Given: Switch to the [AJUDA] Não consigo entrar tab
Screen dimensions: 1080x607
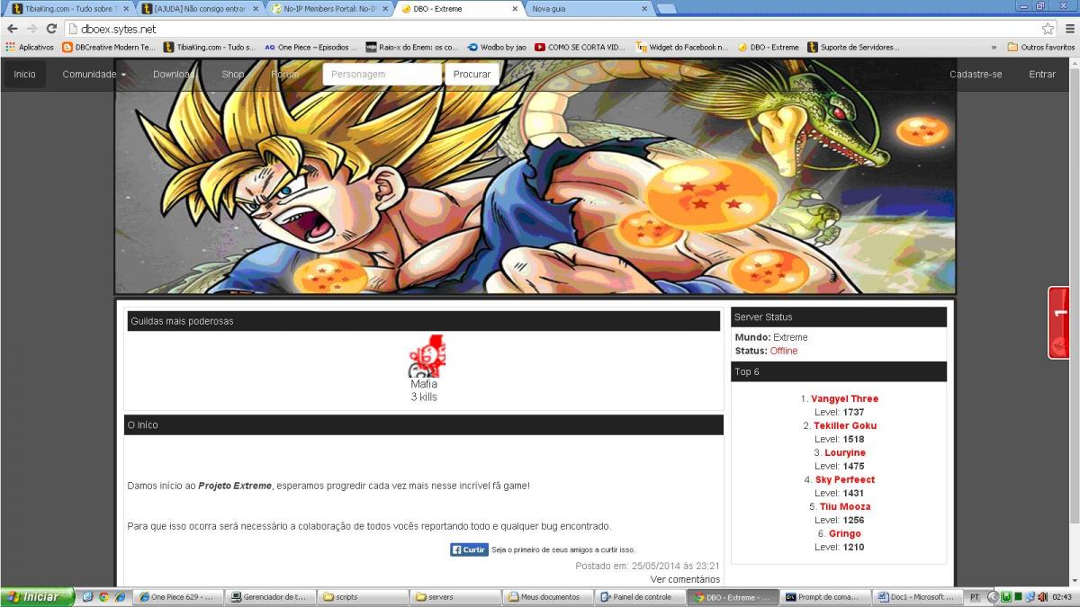Looking at the screenshot, I should coord(200,9).
